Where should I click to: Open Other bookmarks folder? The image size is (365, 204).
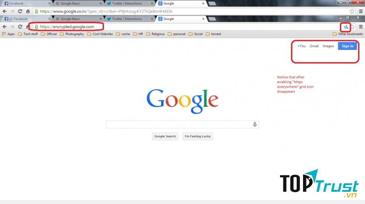pos(348,34)
